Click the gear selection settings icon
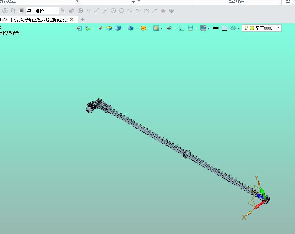 (x=72, y=11)
